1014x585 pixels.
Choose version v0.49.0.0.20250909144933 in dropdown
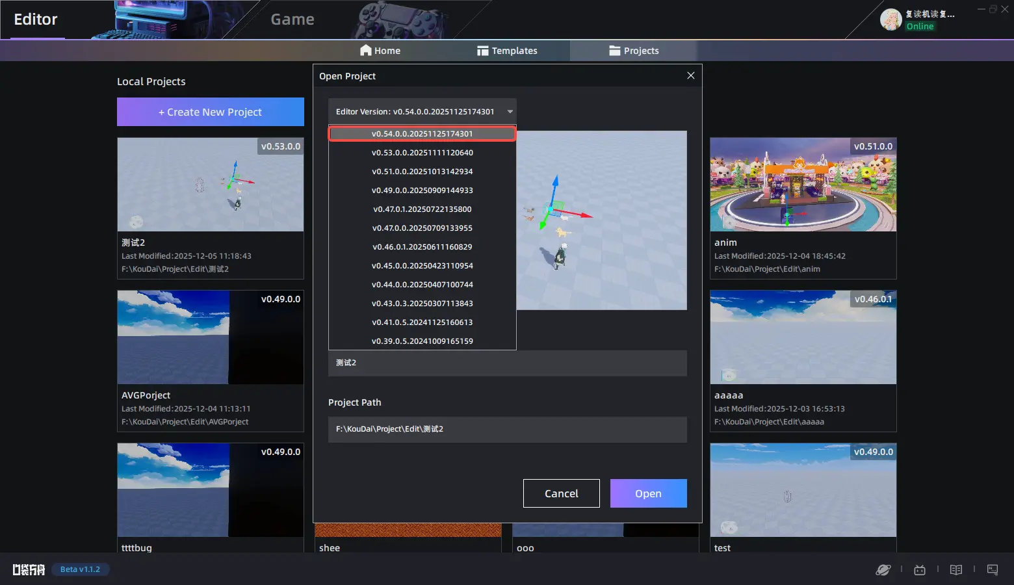422,190
